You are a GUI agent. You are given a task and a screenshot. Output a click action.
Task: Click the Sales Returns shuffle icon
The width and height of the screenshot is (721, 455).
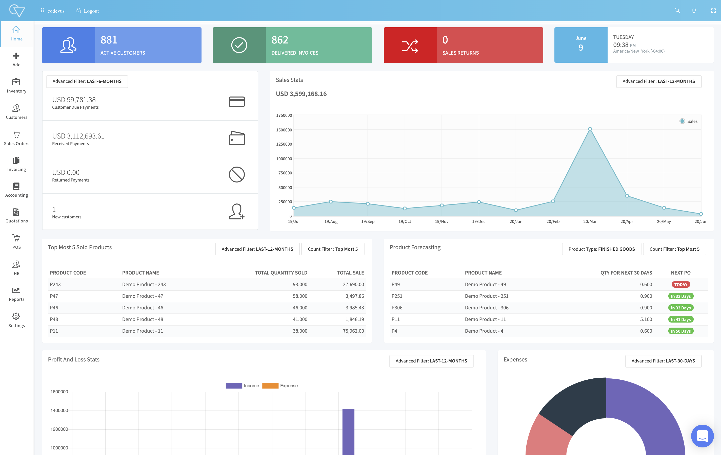click(410, 46)
